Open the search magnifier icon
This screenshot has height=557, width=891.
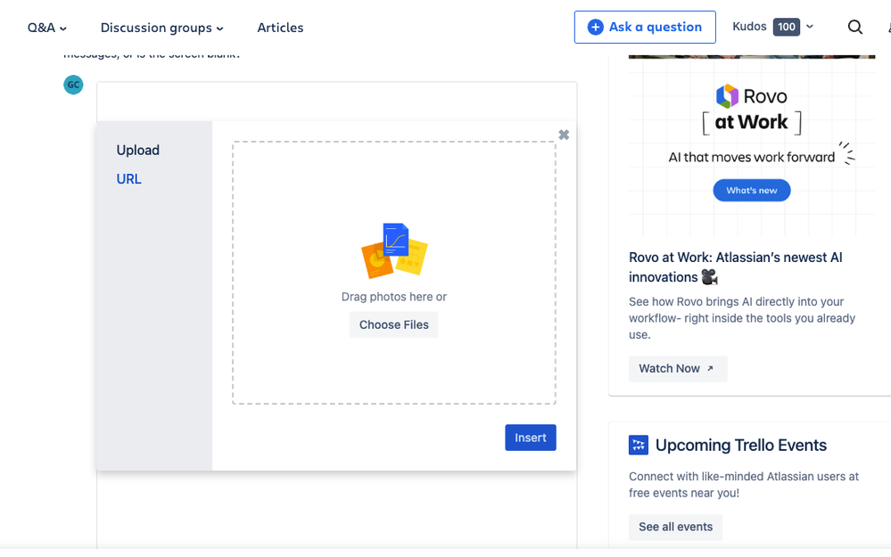coord(854,27)
